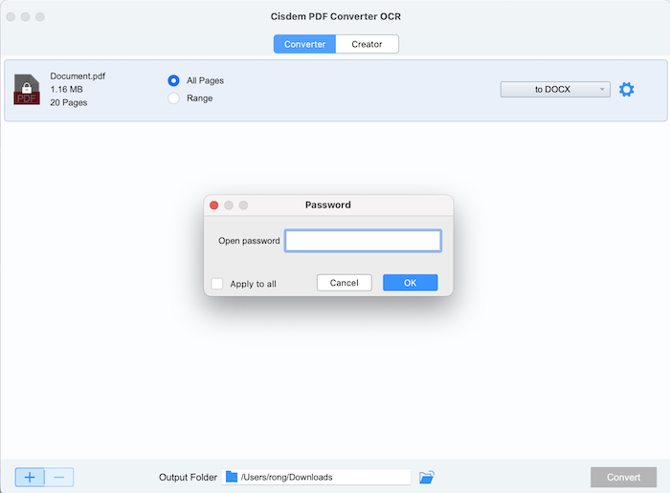
Task: Open the to DOCX format dropdown
Action: point(555,89)
